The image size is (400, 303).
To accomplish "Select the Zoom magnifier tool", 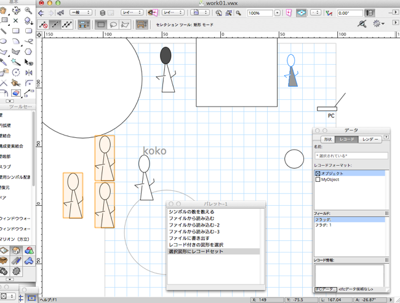I will tap(28, 10).
